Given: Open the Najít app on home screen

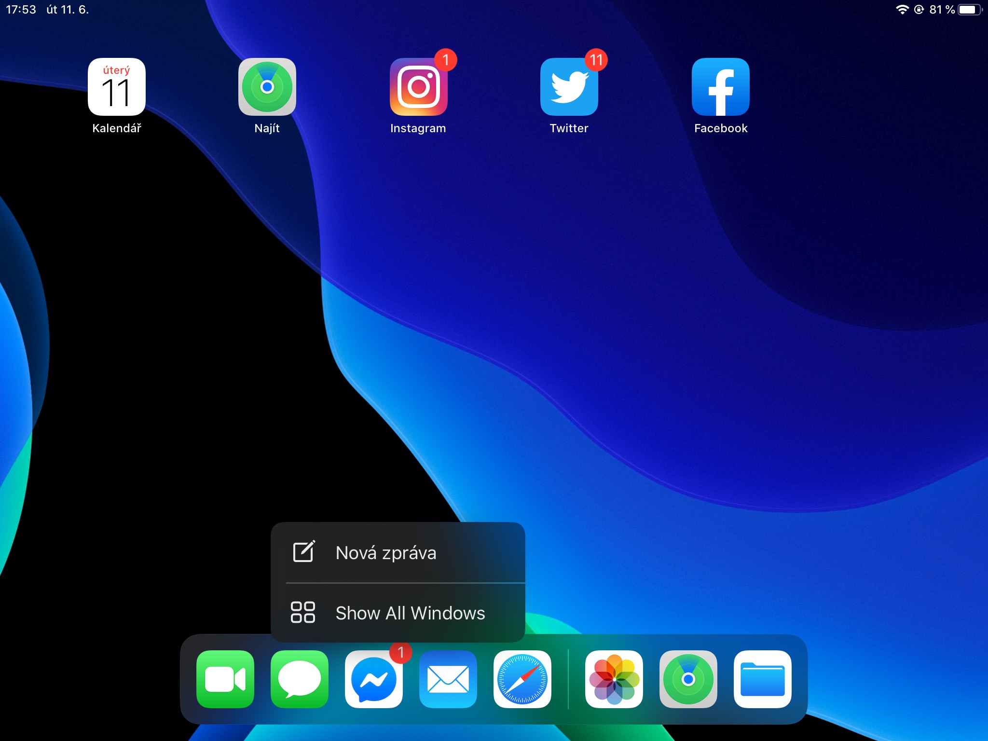Looking at the screenshot, I should pos(267,87).
